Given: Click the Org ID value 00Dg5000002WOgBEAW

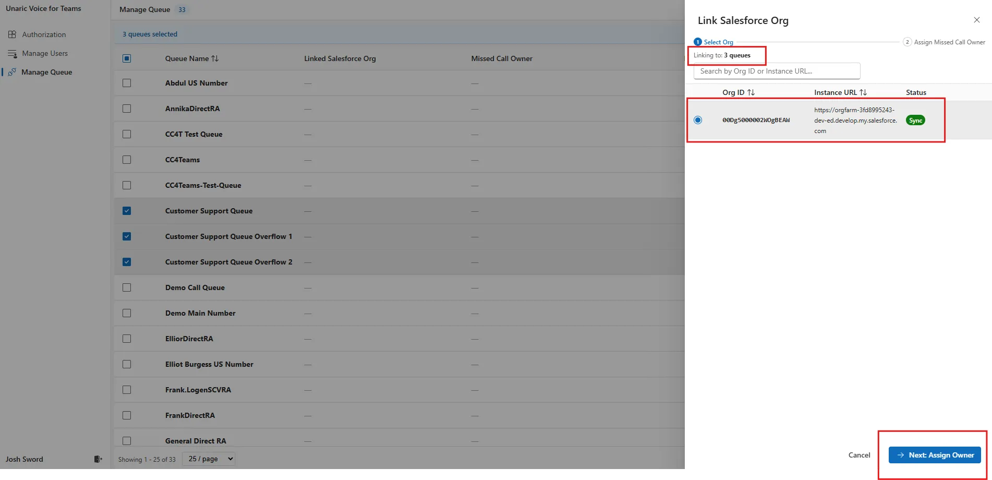Looking at the screenshot, I should [x=756, y=120].
